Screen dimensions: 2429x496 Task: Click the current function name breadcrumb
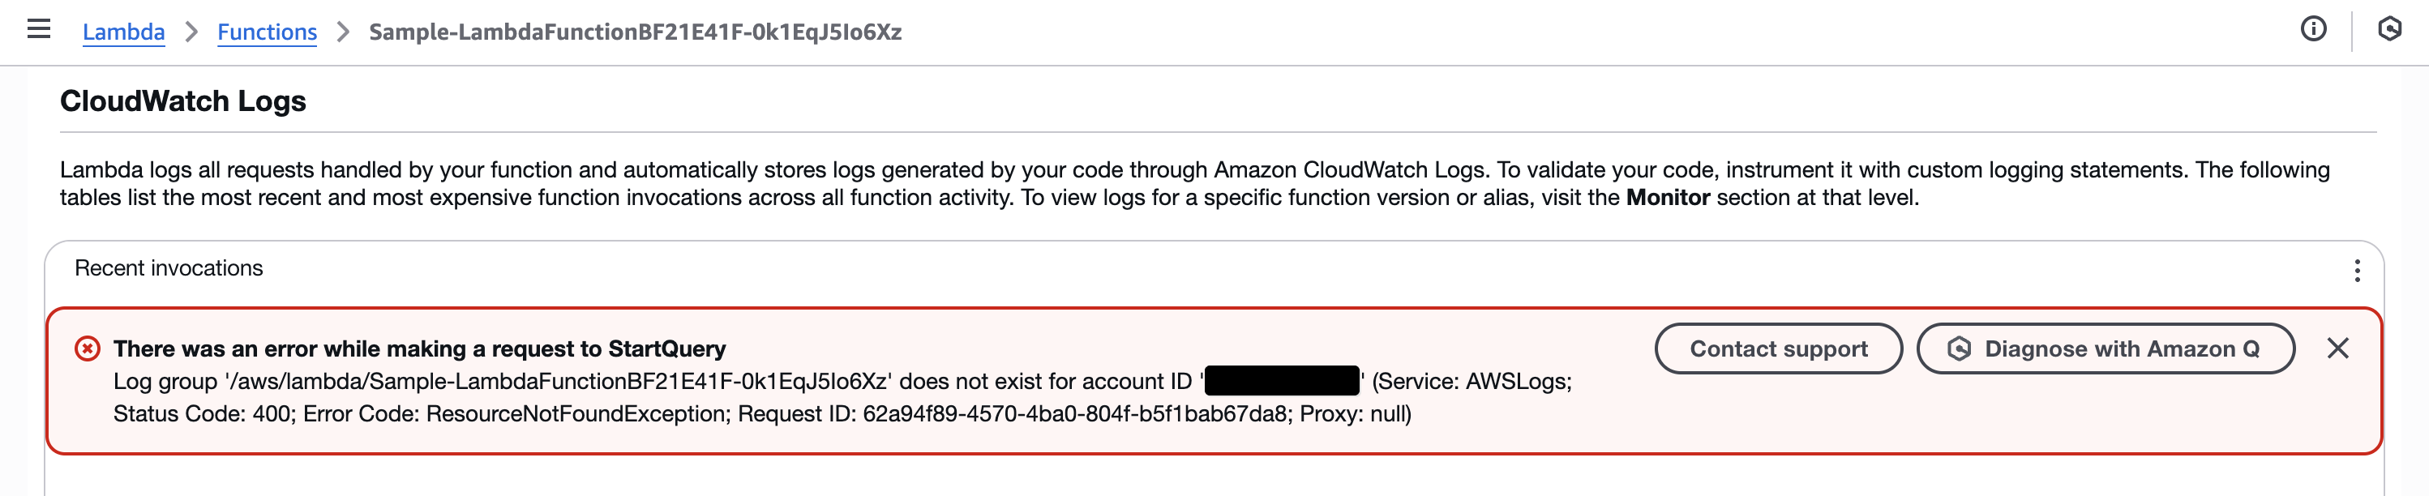point(635,32)
